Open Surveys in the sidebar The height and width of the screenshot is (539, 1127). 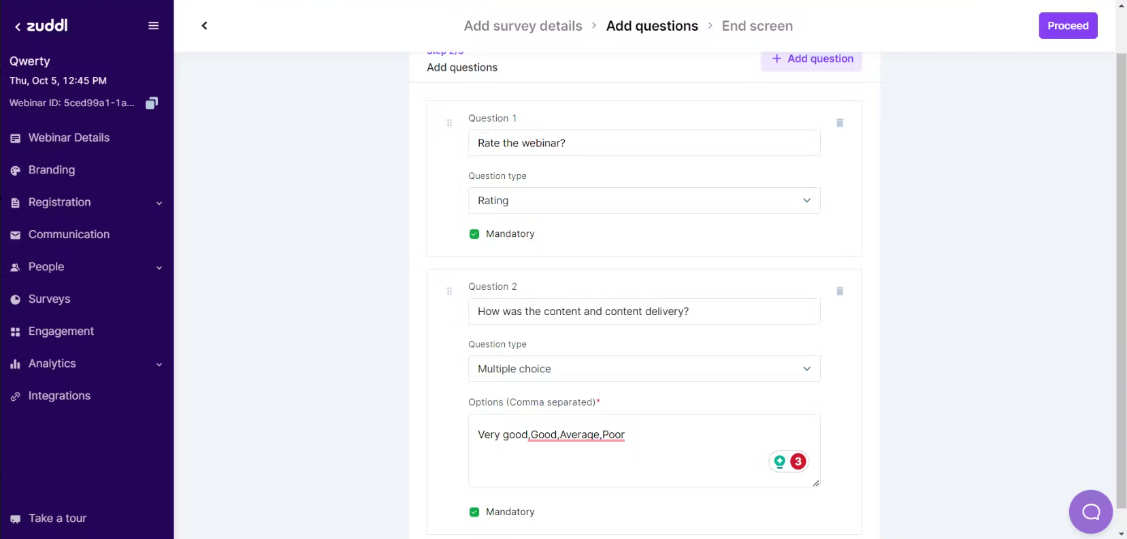49,299
